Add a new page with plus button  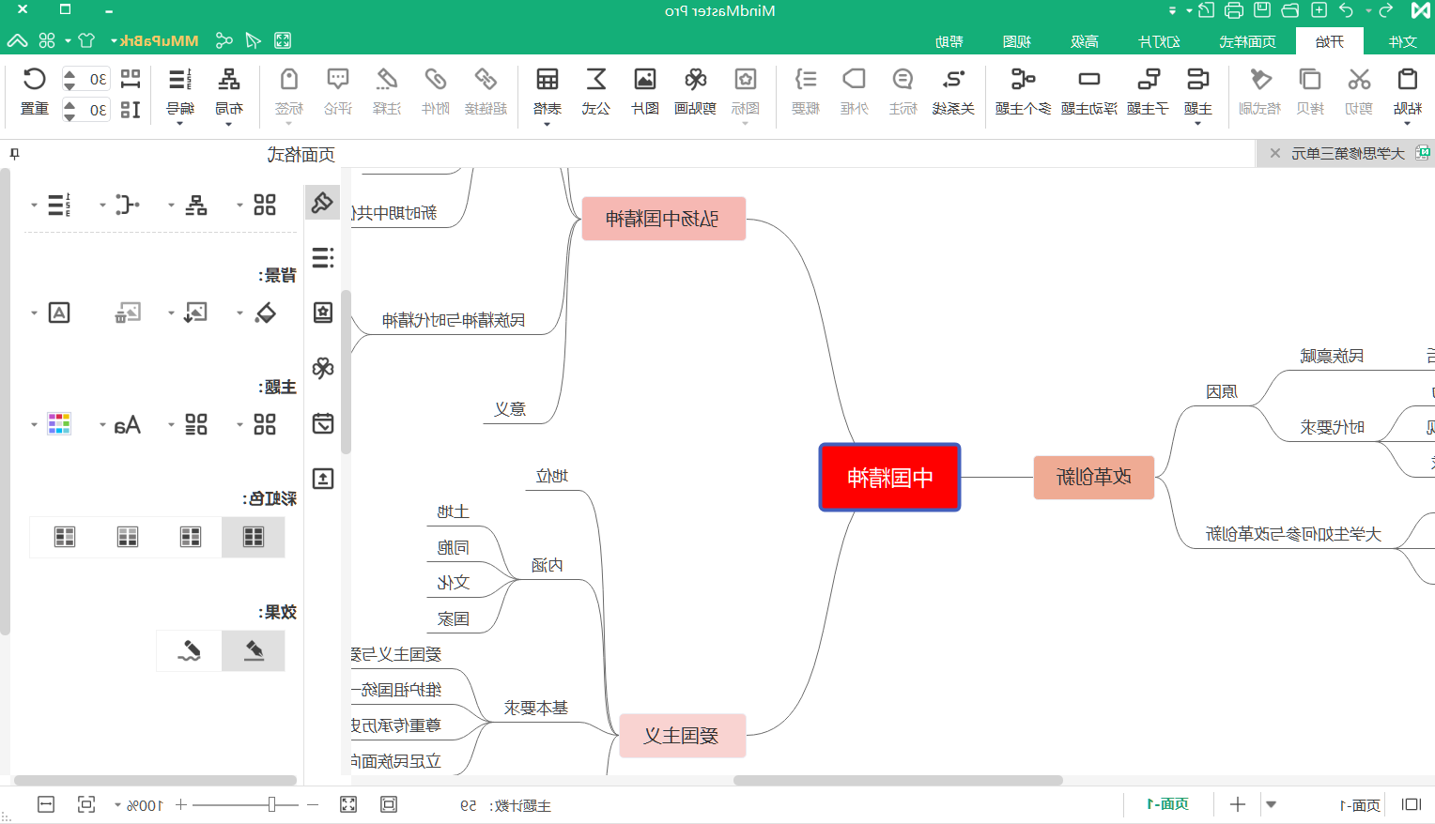point(1238,804)
